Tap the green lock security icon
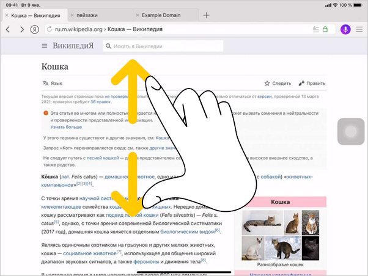 [325, 29]
